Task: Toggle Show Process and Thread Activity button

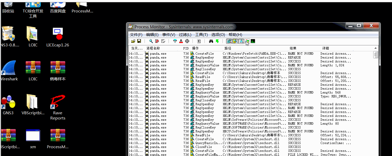Action: point(247,41)
